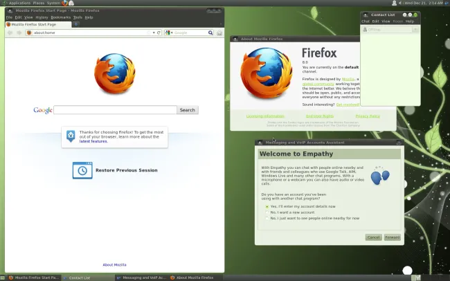Click the network indicator icon in top panel corner
The height and width of the screenshot is (281, 450).
pos(447,3)
